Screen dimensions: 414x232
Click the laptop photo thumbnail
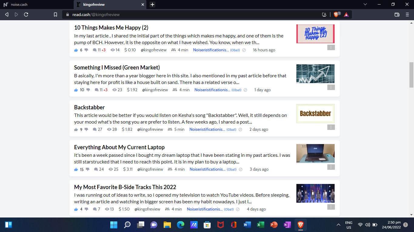point(316,153)
